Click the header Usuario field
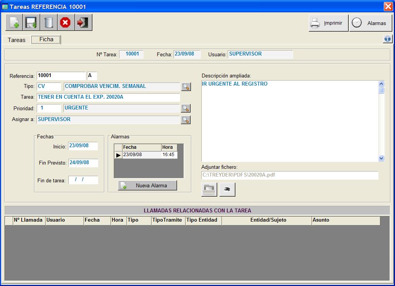This screenshot has height=286, width=395. click(x=260, y=54)
